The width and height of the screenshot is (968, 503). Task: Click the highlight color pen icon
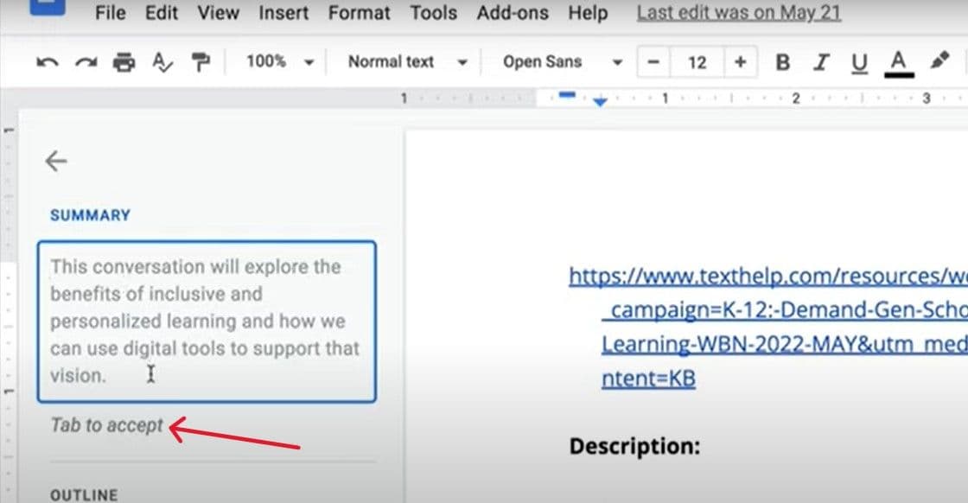tap(939, 61)
